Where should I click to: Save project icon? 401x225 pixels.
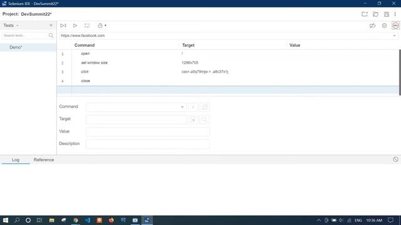click(387, 14)
